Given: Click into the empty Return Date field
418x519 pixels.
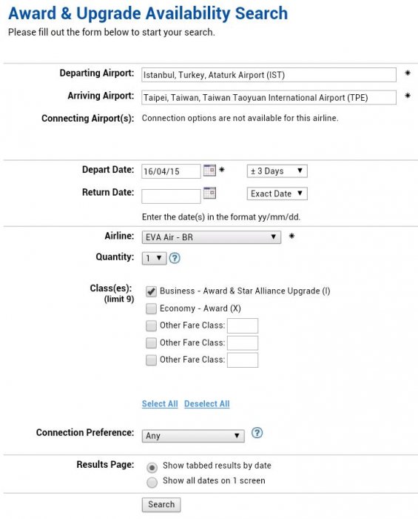Looking at the screenshot, I should 171,196.
